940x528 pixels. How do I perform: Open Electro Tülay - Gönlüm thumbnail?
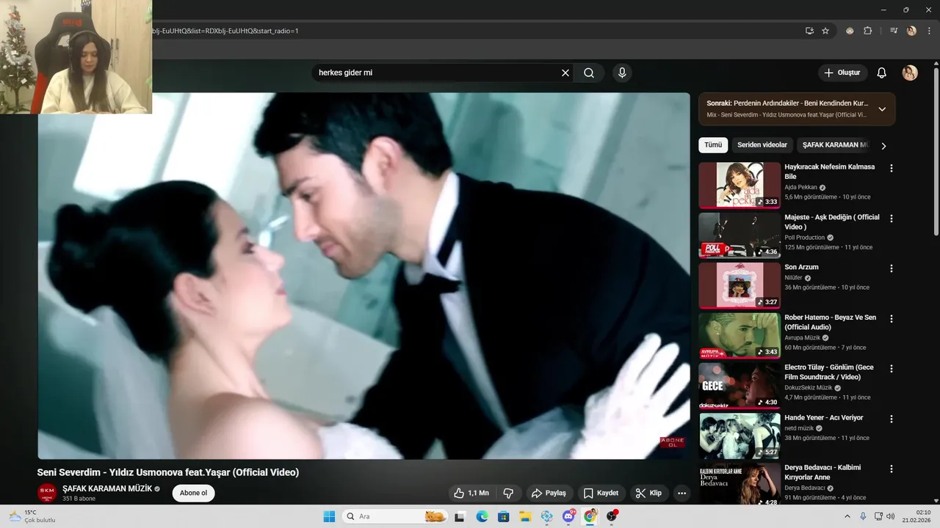coord(740,386)
